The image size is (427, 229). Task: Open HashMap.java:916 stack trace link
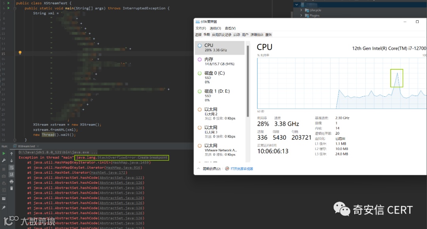pos(123,167)
